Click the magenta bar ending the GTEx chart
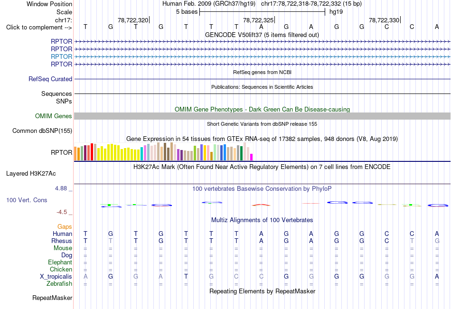 click(252, 157)
